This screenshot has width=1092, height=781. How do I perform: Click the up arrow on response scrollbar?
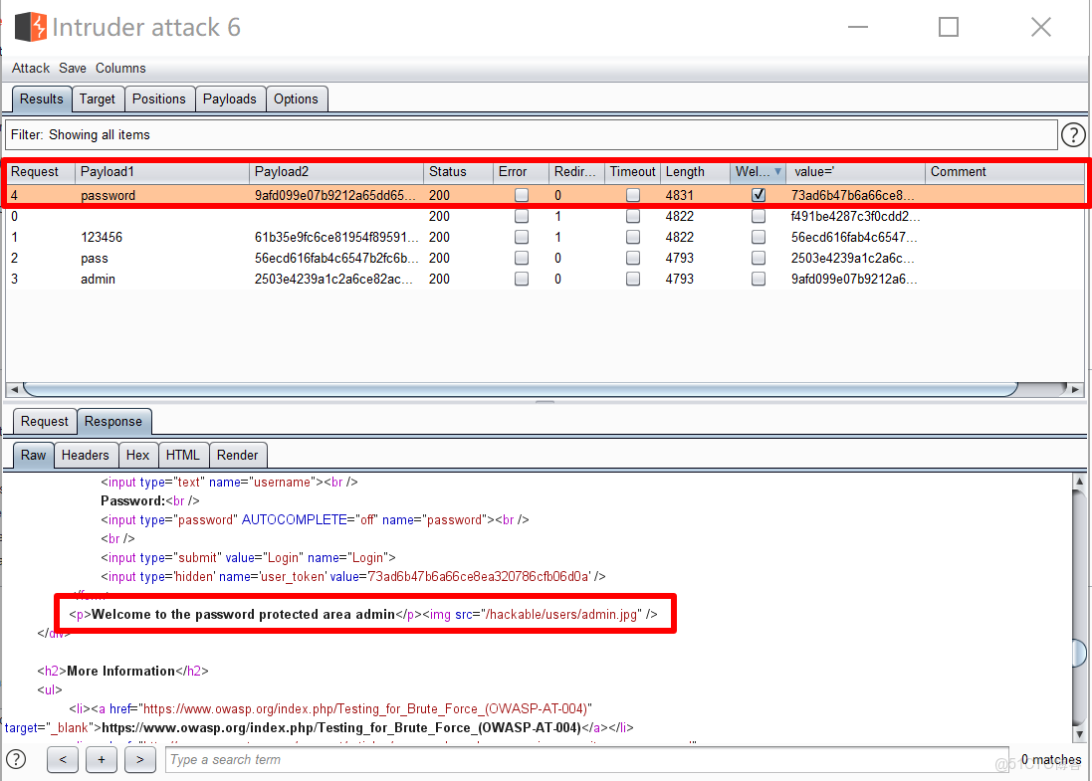[x=1079, y=480]
